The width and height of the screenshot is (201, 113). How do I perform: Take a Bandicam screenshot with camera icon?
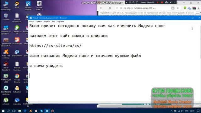point(166,3)
